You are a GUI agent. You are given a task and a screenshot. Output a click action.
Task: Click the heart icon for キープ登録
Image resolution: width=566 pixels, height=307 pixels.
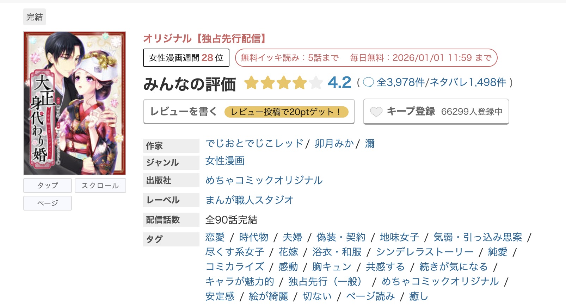pos(377,112)
